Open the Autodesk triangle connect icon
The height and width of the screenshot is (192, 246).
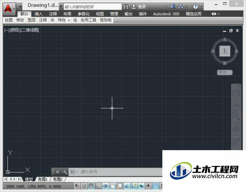[181, 6]
